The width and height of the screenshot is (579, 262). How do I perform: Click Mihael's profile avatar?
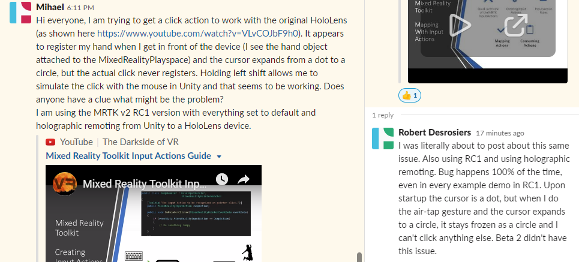(x=20, y=13)
